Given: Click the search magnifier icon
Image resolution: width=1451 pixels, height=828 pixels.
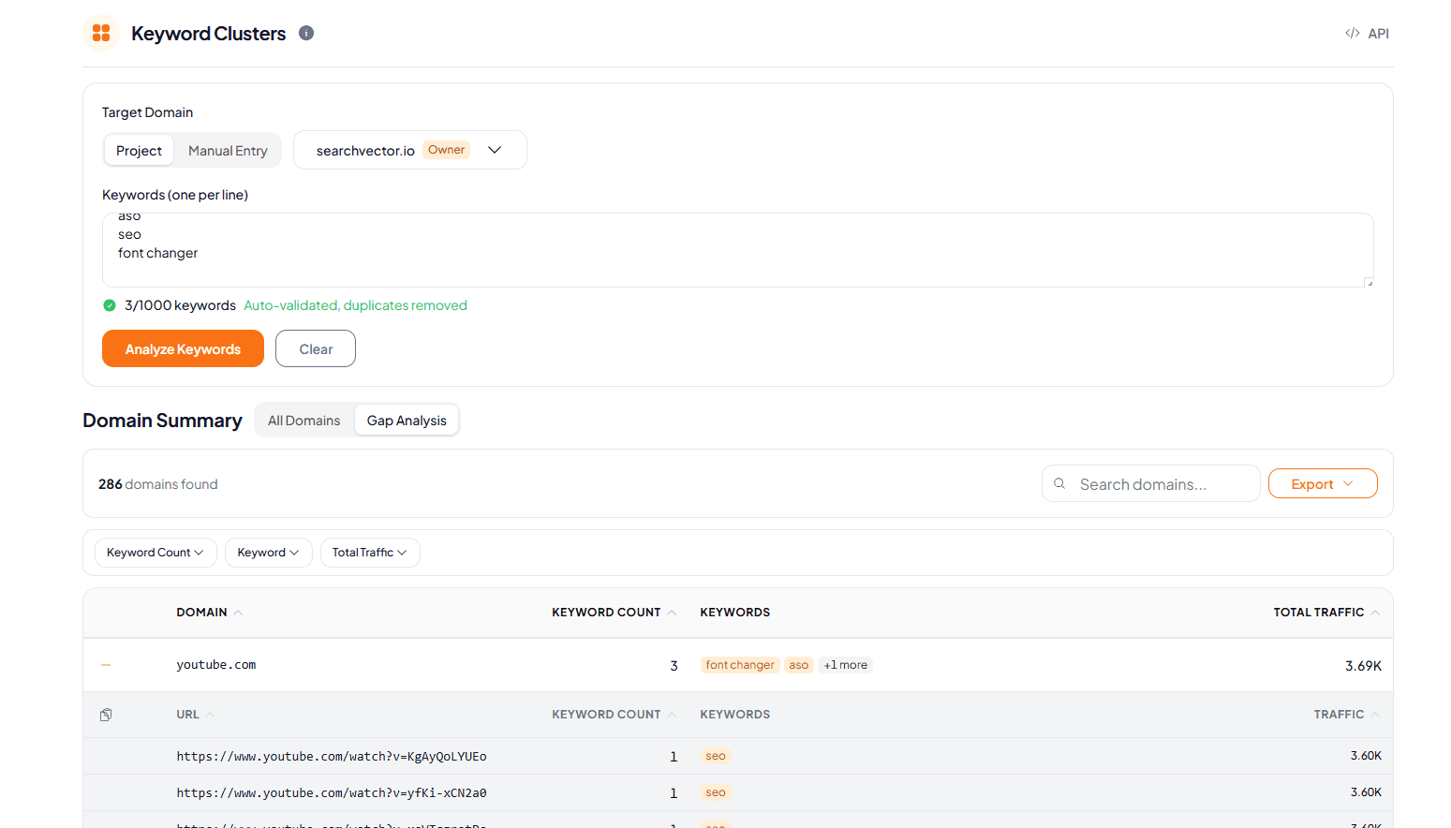Looking at the screenshot, I should point(1059,484).
